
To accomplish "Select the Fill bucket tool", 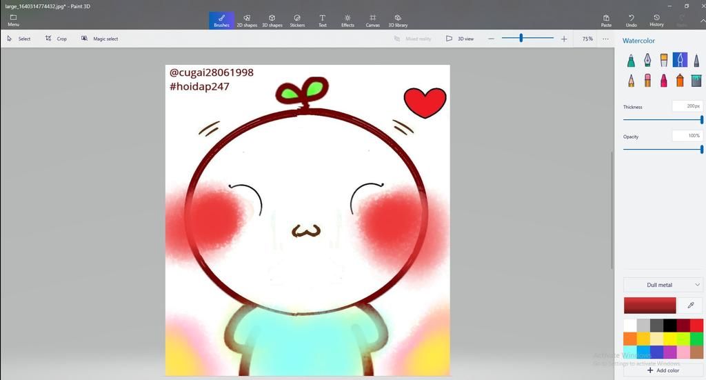I will pos(696,80).
